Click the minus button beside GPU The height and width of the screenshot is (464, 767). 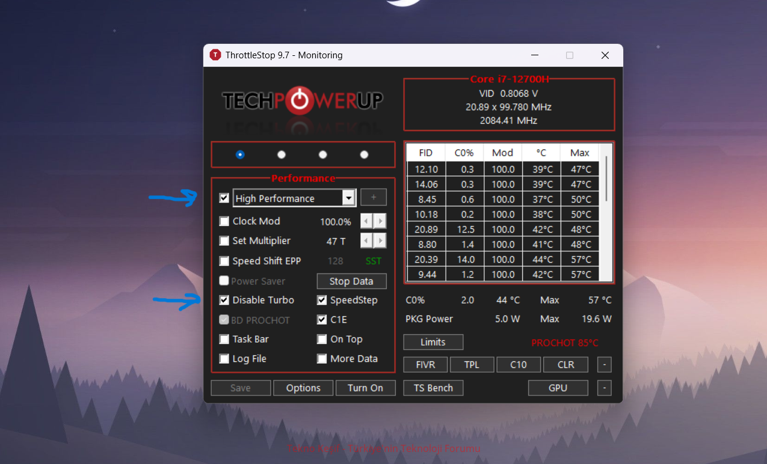[x=605, y=388]
